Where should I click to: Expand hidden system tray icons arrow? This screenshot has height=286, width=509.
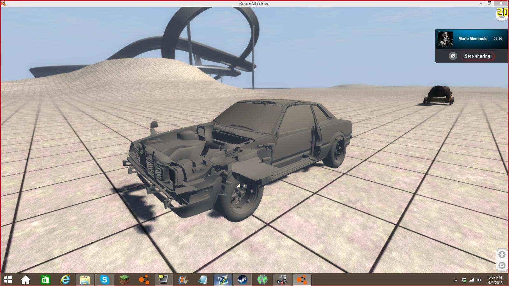(456, 280)
